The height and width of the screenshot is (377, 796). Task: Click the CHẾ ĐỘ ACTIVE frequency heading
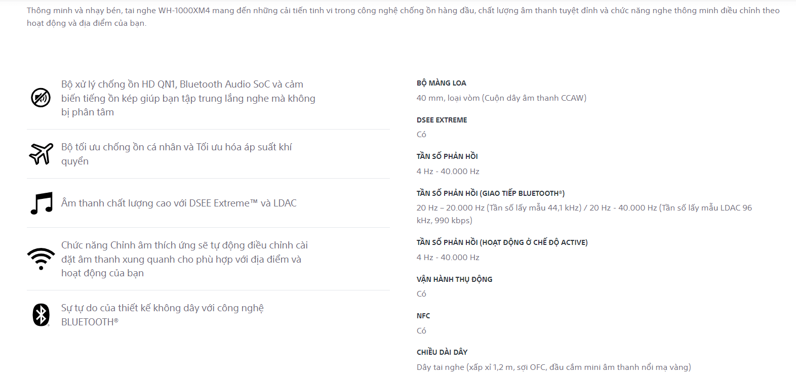pyautogui.click(x=502, y=242)
